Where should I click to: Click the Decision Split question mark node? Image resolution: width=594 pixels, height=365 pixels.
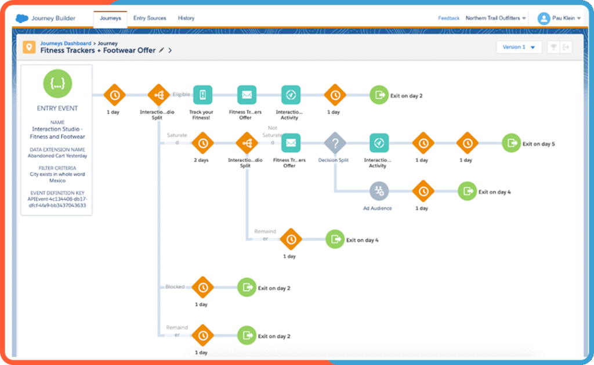pyautogui.click(x=335, y=143)
